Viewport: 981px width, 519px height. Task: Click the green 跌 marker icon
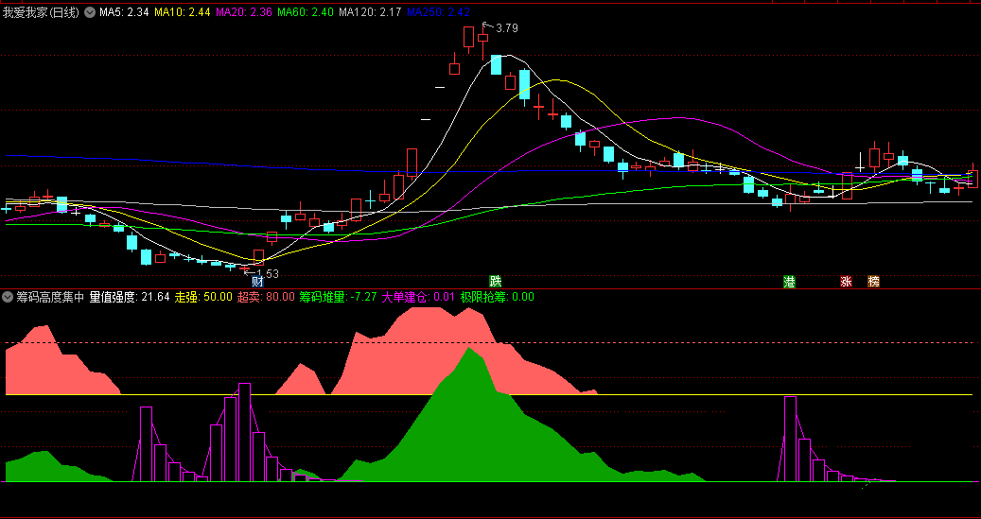tap(496, 282)
